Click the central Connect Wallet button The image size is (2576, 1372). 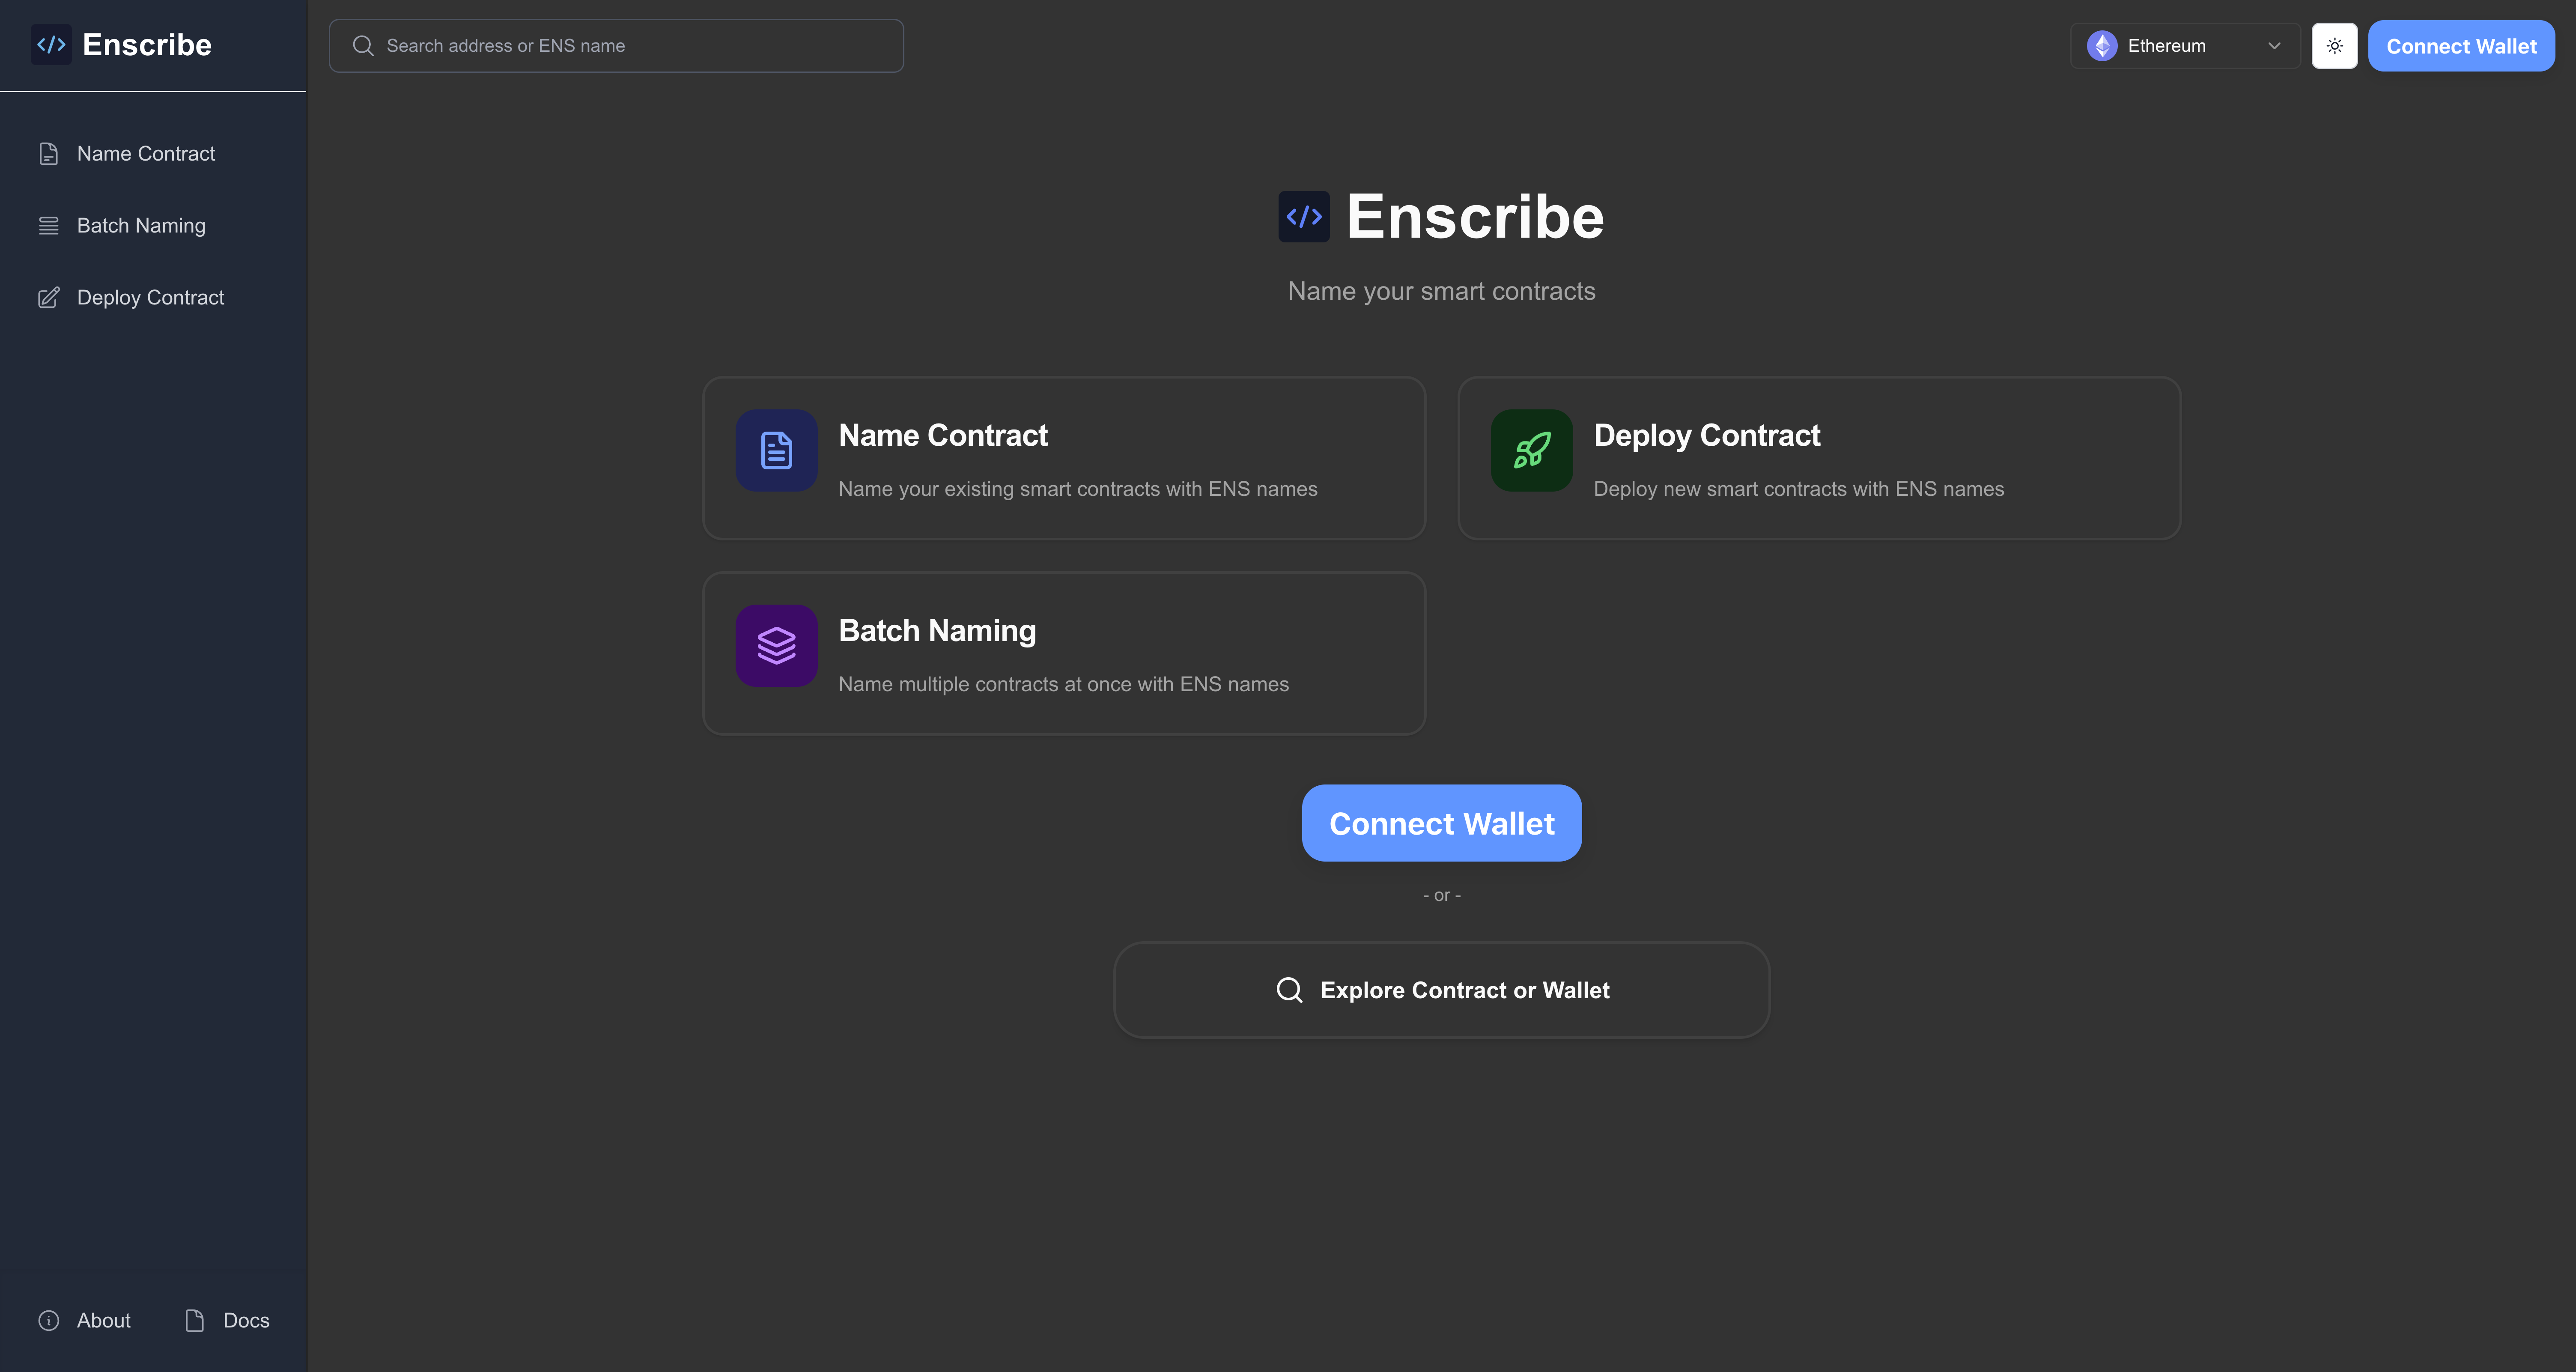pyautogui.click(x=1441, y=822)
